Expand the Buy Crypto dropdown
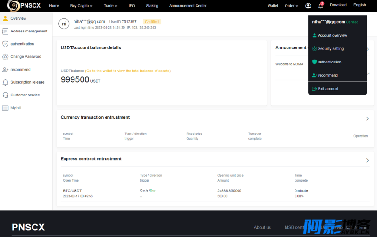The image size is (377, 237). coord(81,6)
